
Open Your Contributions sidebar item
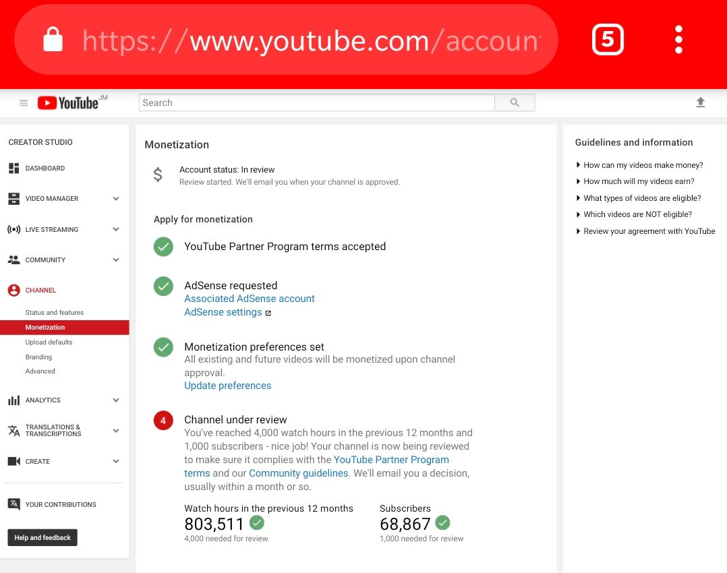[61, 504]
